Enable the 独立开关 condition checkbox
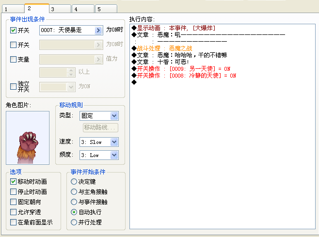 tap(13, 86)
